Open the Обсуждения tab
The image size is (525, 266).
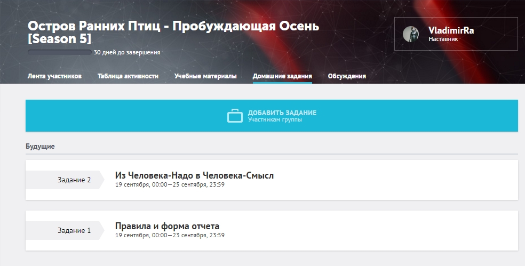347,76
